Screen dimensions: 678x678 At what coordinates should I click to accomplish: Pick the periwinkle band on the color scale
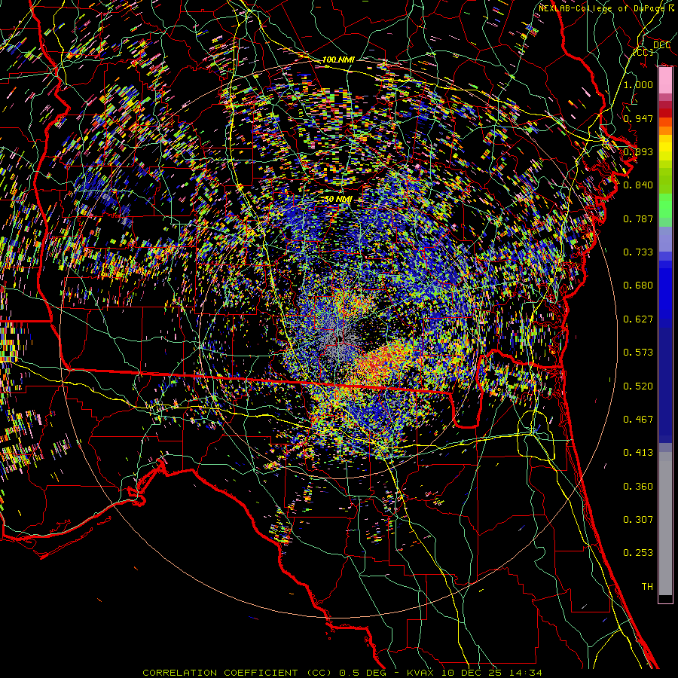point(665,239)
